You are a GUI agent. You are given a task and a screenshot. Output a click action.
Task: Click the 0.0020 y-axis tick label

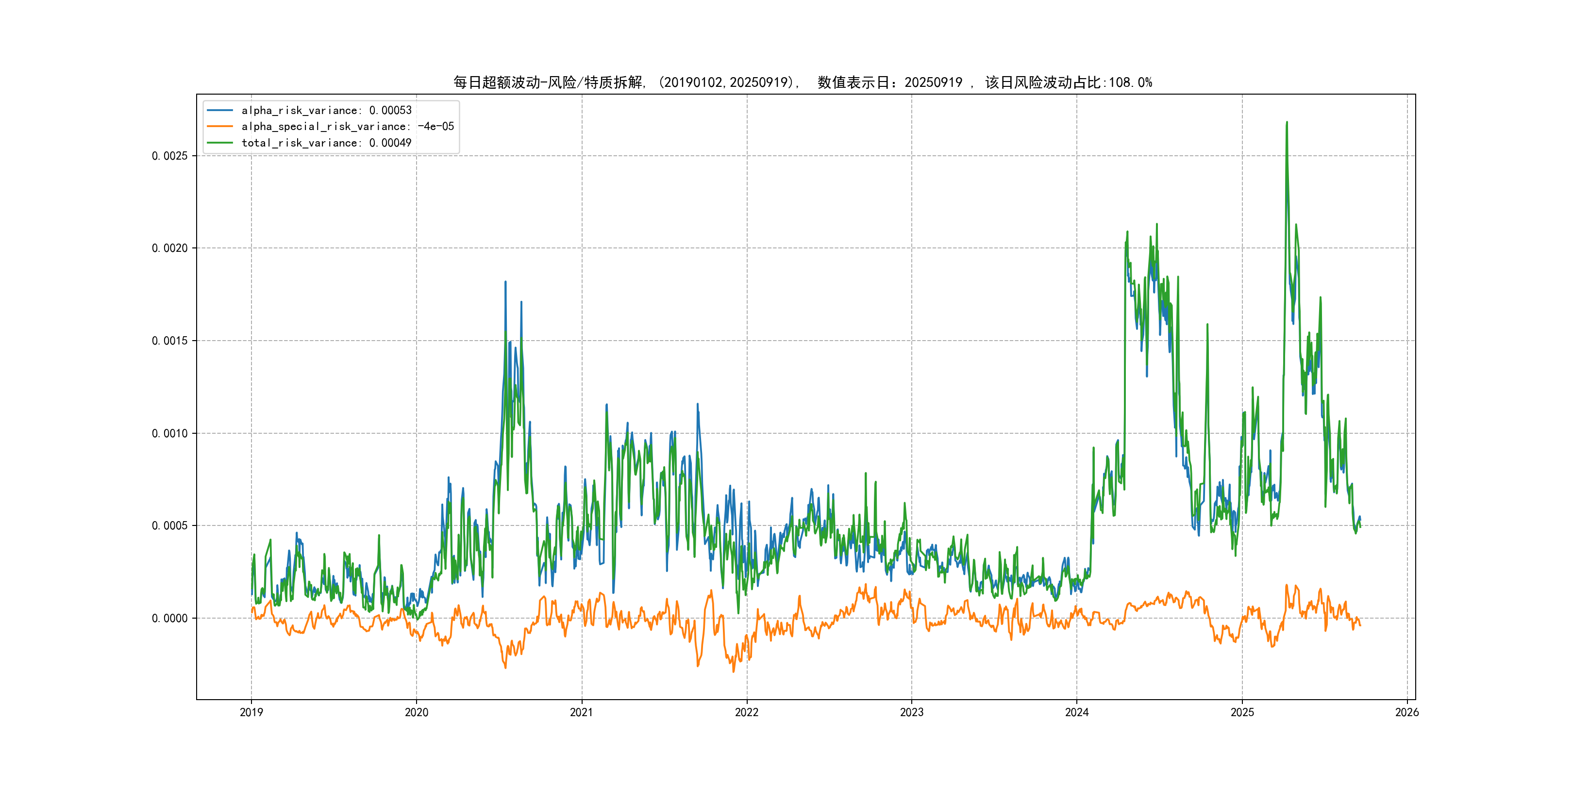point(170,248)
